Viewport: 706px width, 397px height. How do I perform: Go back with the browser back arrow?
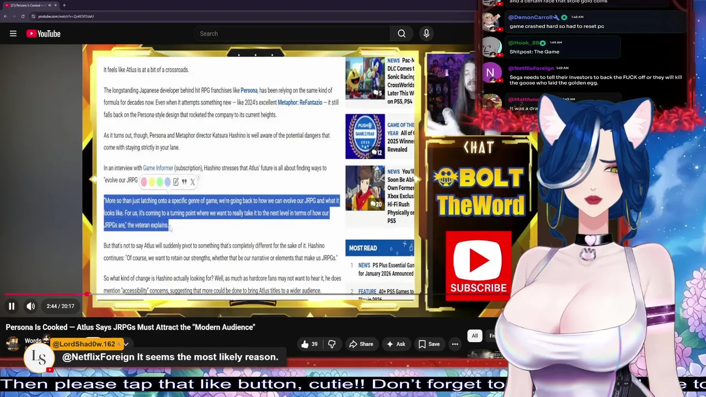(x=5, y=17)
